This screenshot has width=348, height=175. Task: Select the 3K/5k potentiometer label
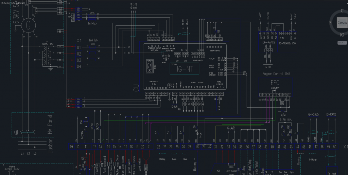283,115
